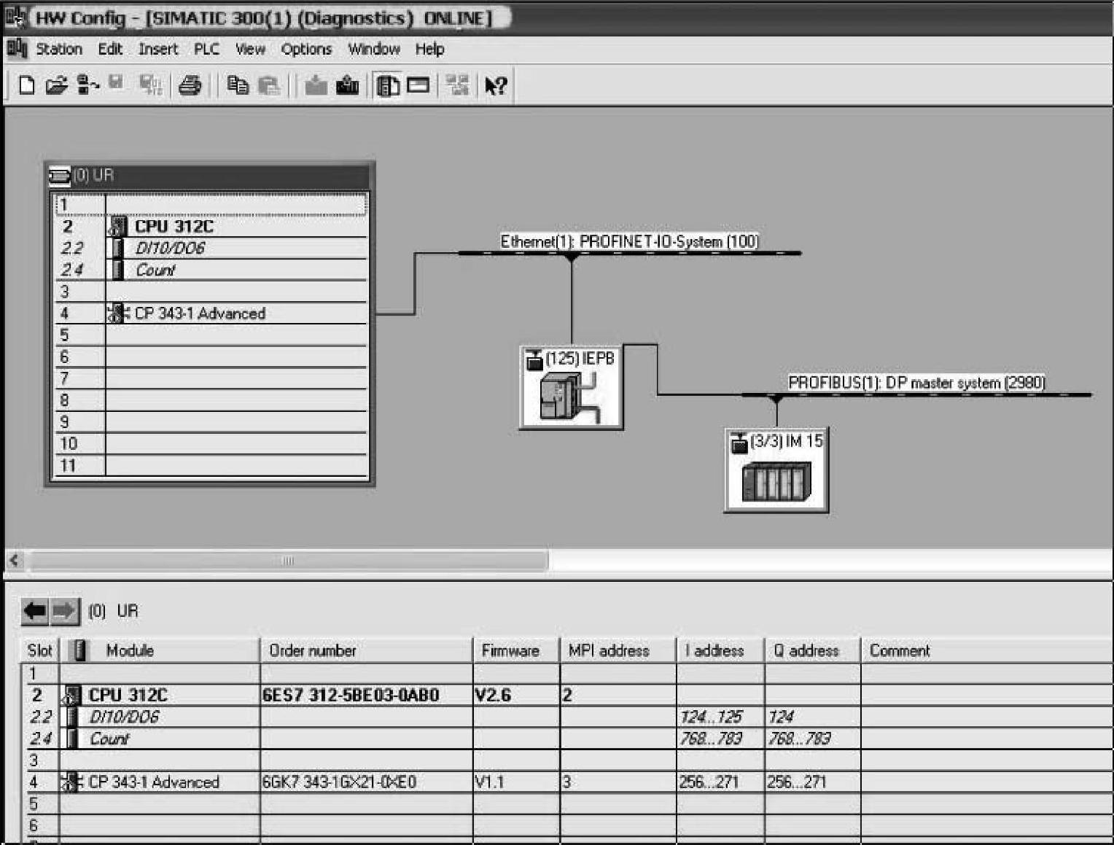Image resolution: width=1114 pixels, height=845 pixels.
Task: Click the Slot column header
Action: pyautogui.click(x=39, y=650)
